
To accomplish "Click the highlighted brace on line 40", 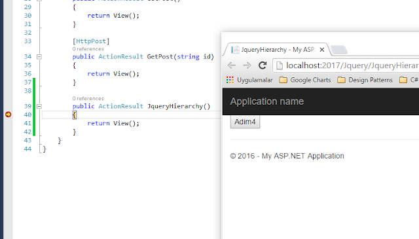I will pyautogui.click(x=74, y=115).
